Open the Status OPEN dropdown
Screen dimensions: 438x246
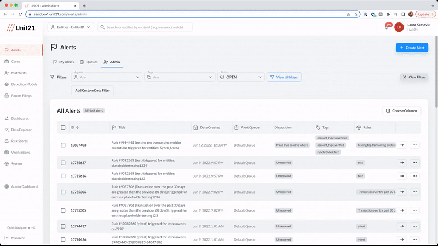[241, 77]
